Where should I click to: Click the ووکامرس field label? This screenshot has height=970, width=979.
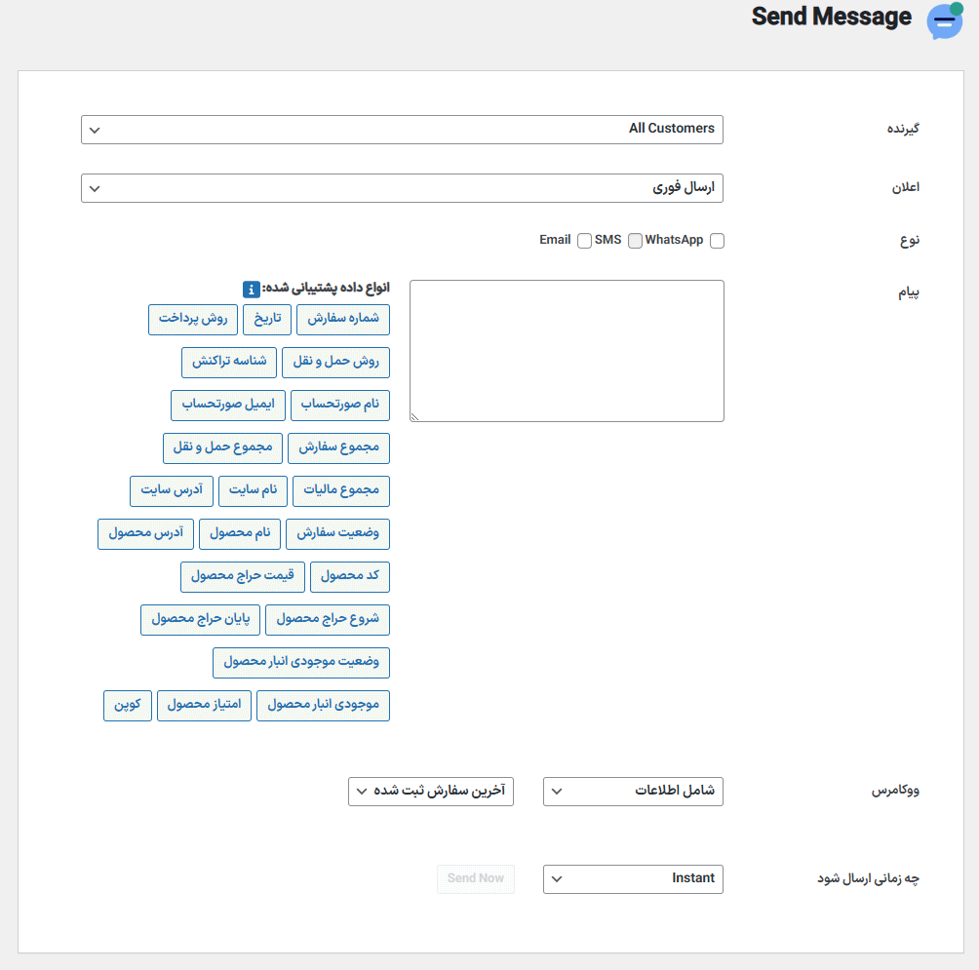[895, 792]
